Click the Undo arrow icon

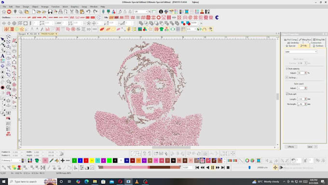(x=88, y=12)
